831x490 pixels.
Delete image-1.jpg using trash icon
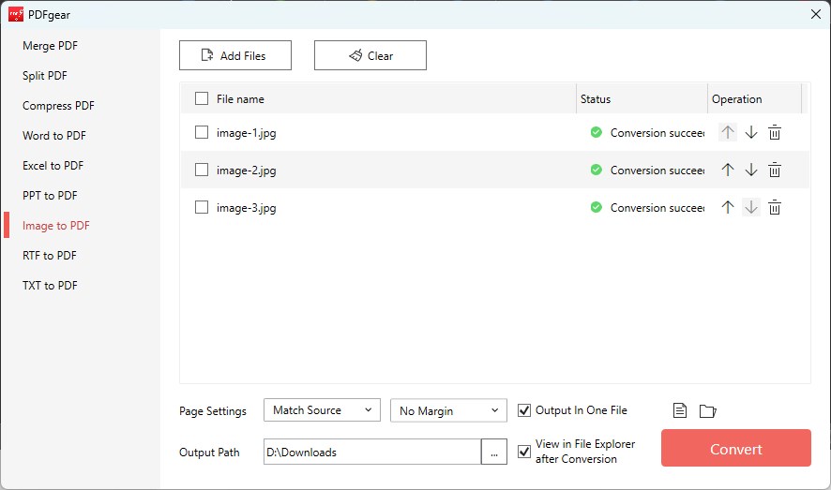pyautogui.click(x=775, y=132)
